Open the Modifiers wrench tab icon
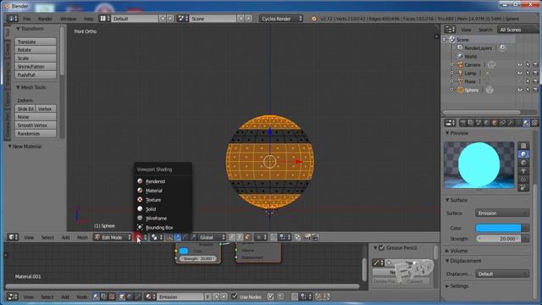This screenshot has height=305, width=542. (x=511, y=123)
